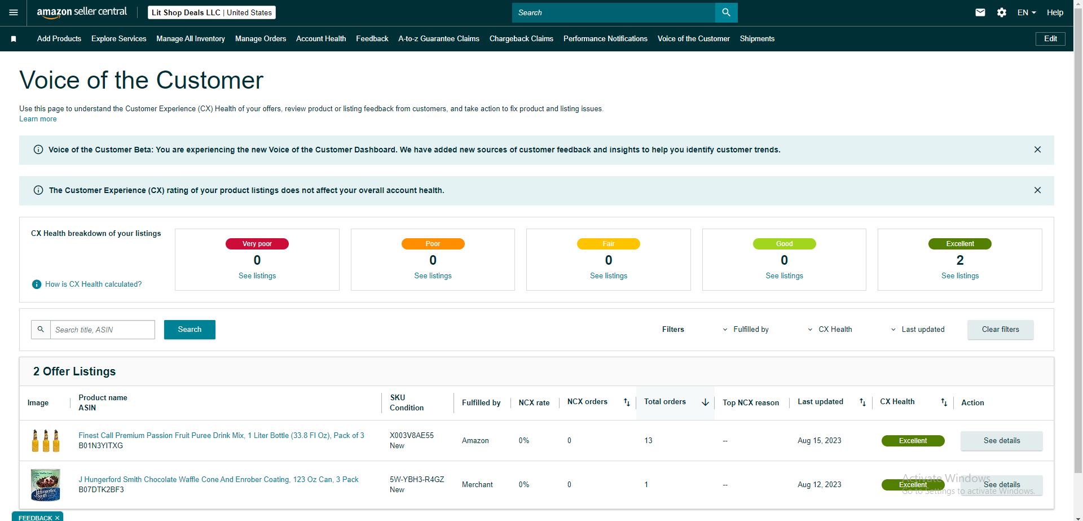See listings under Good
Viewport: 1083px width, 521px height.
785,276
